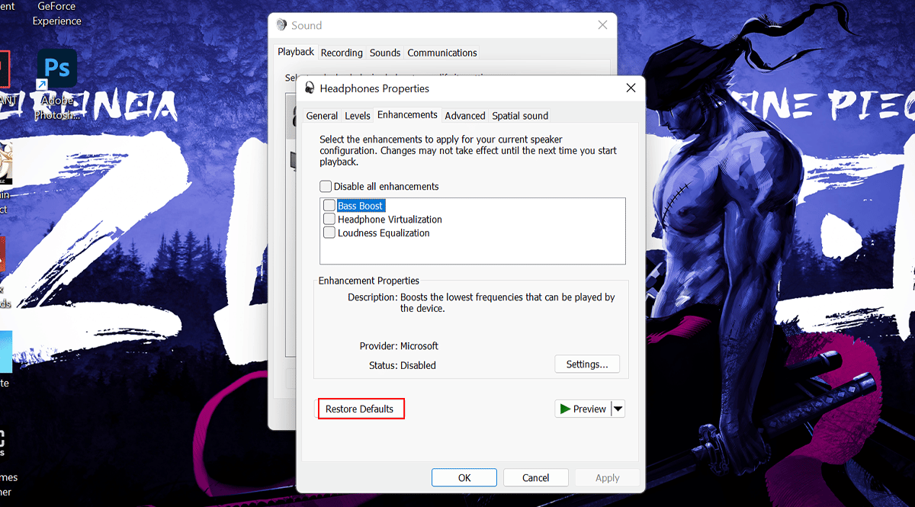915x507 pixels.
Task: Select Headphone Virtualization list entry text
Action: (390, 220)
